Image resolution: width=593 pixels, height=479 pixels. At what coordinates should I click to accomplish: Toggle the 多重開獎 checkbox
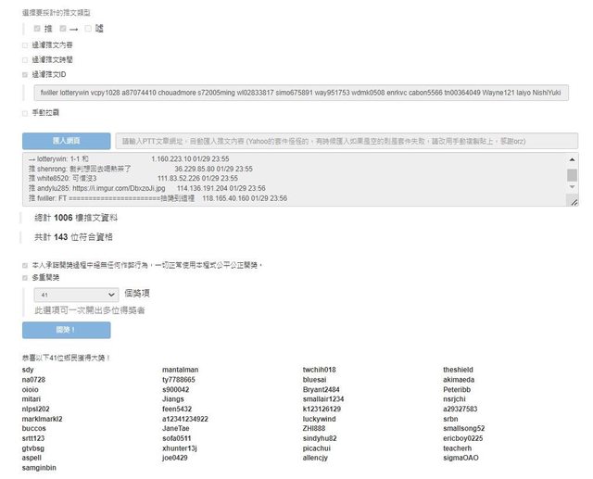[x=25, y=277]
